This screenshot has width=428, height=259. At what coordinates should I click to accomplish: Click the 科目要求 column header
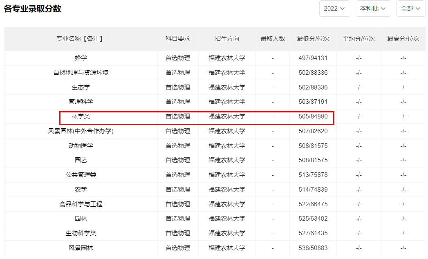(x=178, y=39)
